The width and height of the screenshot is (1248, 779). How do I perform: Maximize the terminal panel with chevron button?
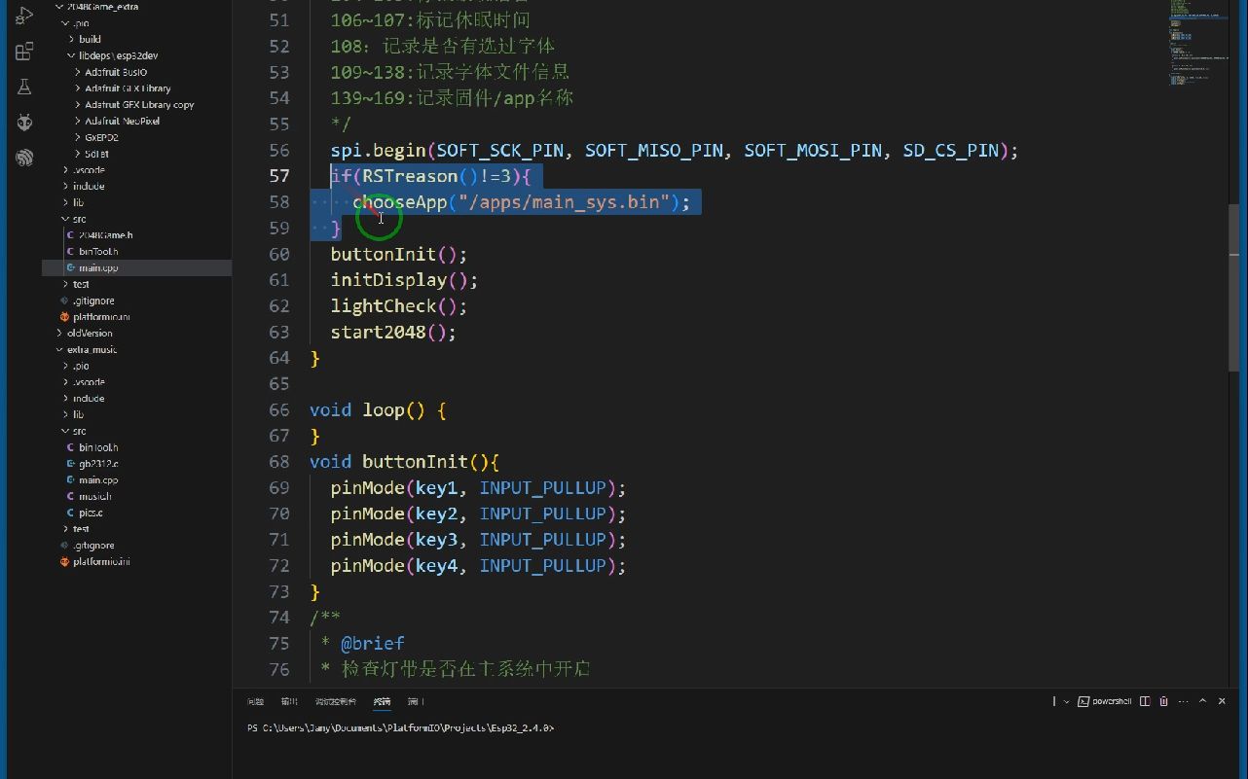pyautogui.click(x=1203, y=701)
